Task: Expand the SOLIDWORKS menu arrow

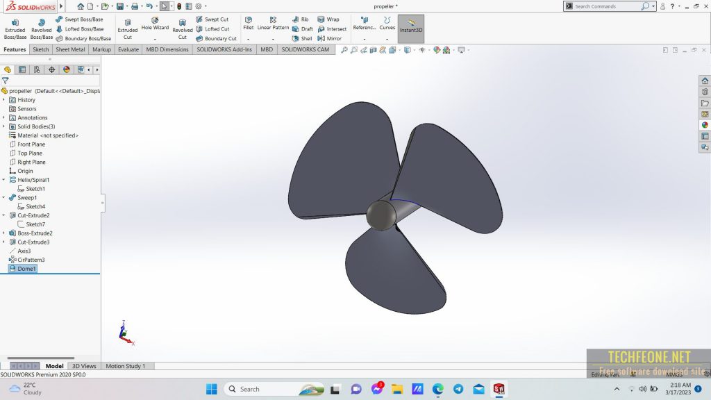Action: click(61, 6)
